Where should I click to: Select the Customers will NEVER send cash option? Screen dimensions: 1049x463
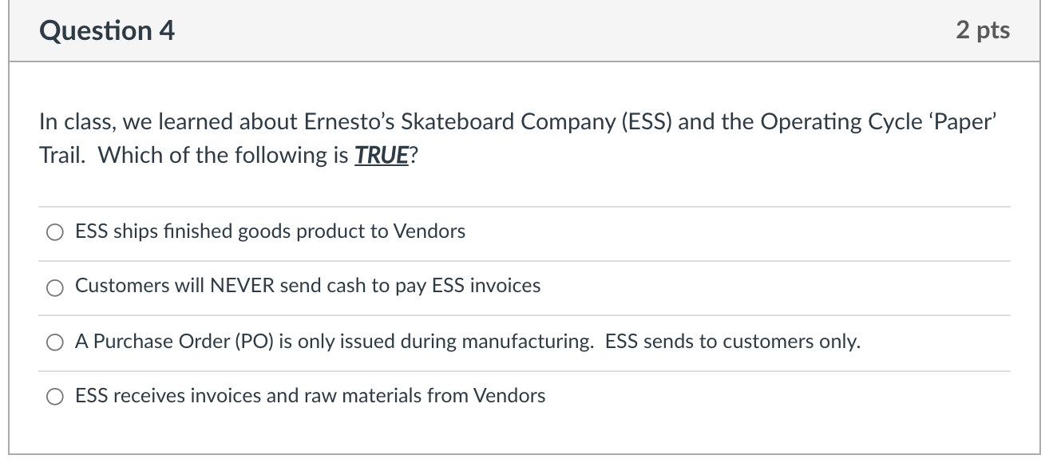click(x=54, y=287)
